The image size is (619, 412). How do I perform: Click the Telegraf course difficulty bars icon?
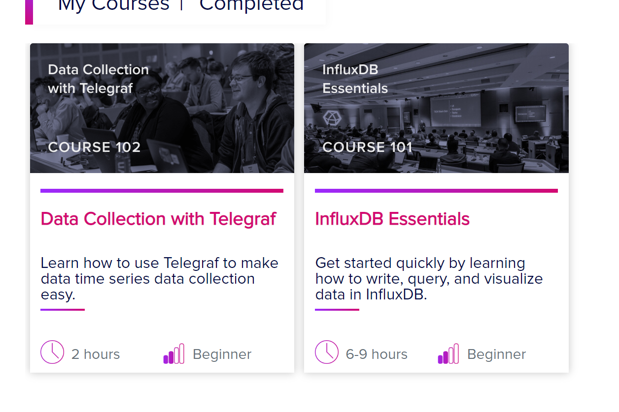[173, 354]
